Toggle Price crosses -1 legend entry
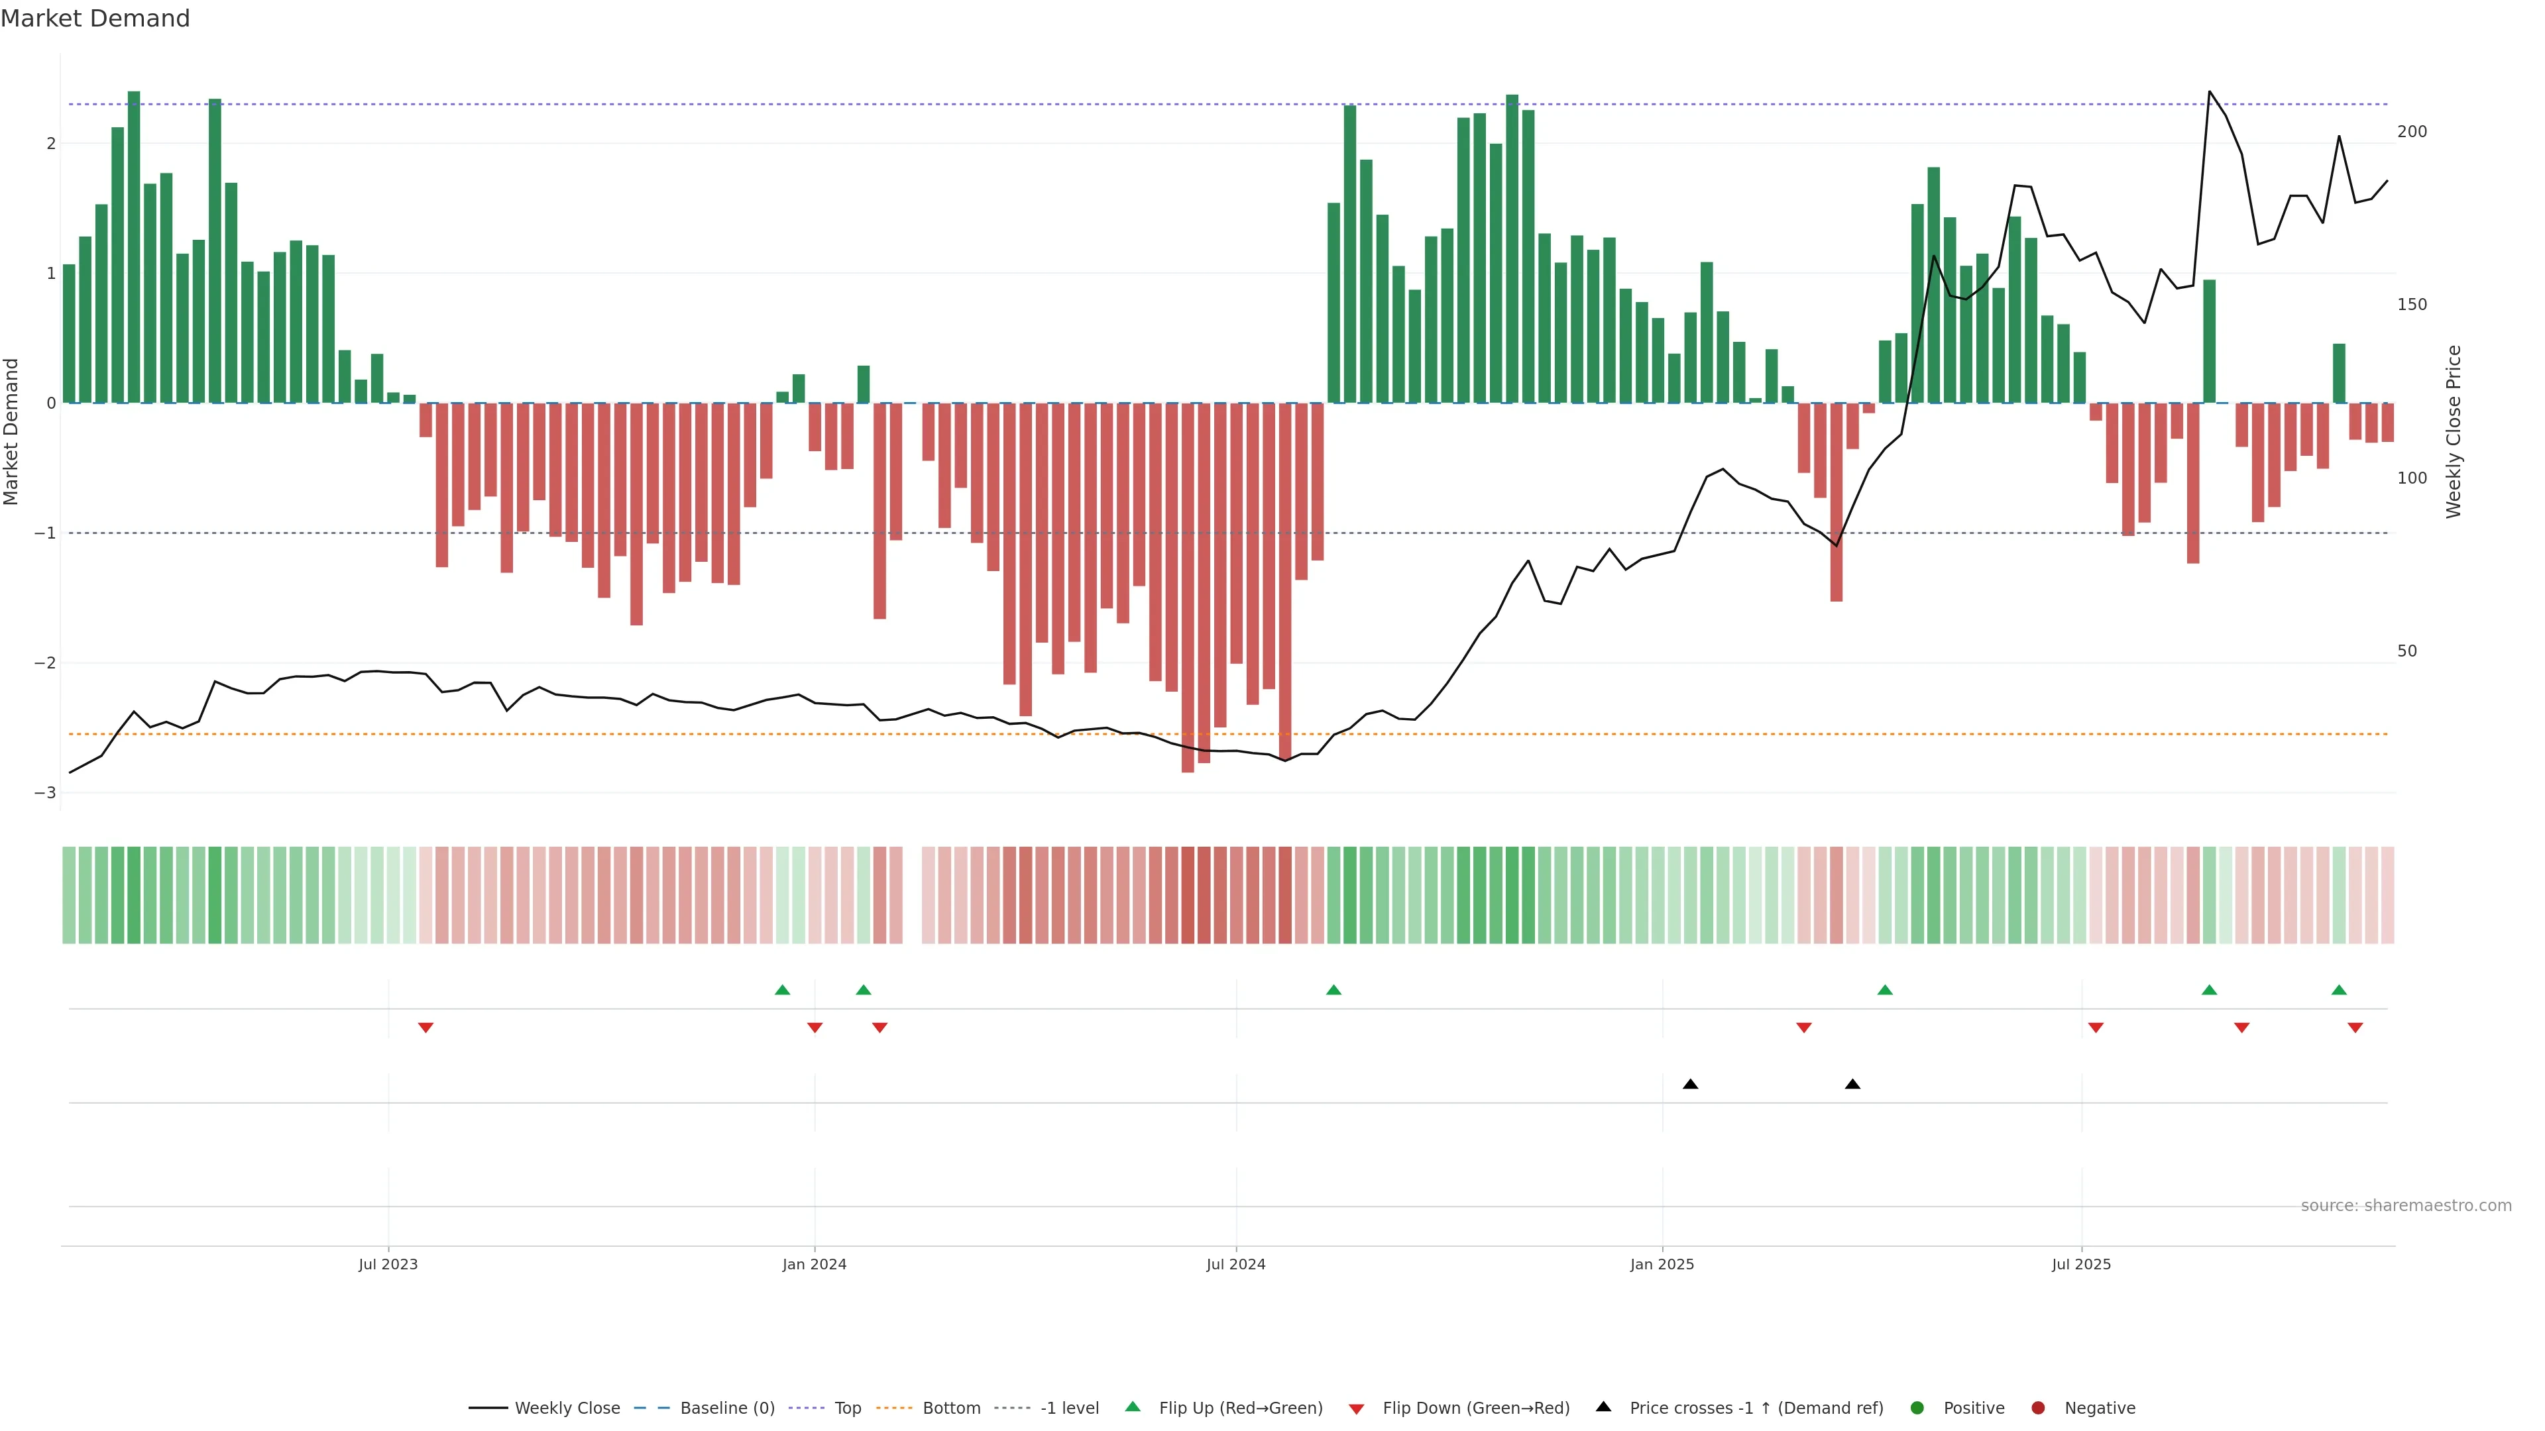Screen dimensions: 2545x1431 pos(1756,1408)
